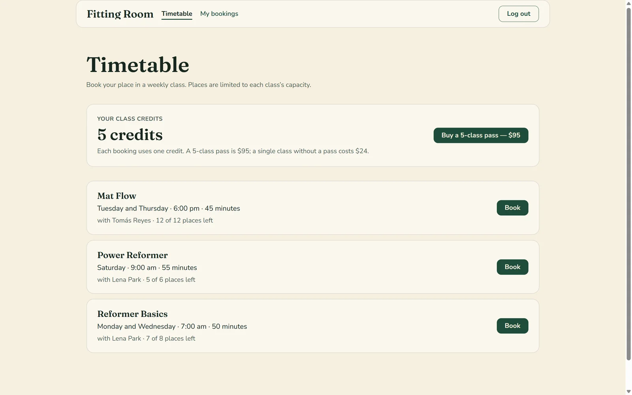Click 'Monday and Wednesday · 7:00 am' text
Viewport: 632px width, 395px height.
click(152, 327)
